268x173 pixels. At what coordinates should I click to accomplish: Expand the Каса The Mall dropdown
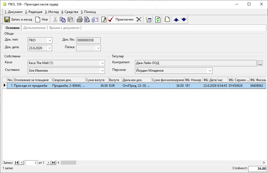pyautogui.click(x=102, y=63)
